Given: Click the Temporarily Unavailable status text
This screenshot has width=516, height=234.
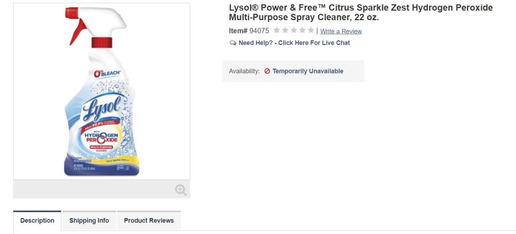Looking at the screenshot, I should click(308, 71).
